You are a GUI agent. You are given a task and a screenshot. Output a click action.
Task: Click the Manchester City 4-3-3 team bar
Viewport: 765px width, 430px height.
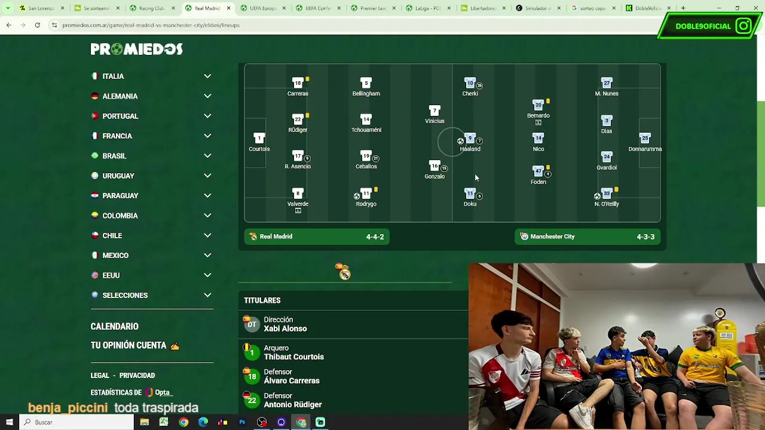coord(587,236)
